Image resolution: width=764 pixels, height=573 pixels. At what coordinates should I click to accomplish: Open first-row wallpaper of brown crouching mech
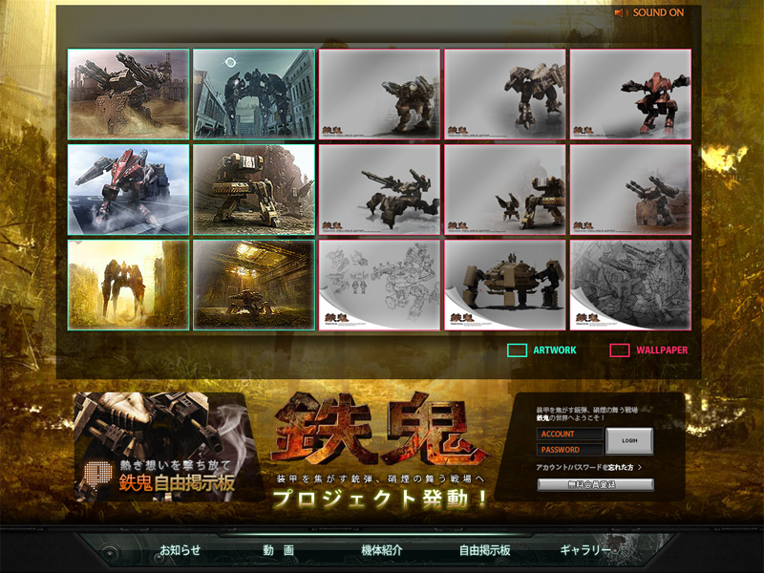coord(379,94)
